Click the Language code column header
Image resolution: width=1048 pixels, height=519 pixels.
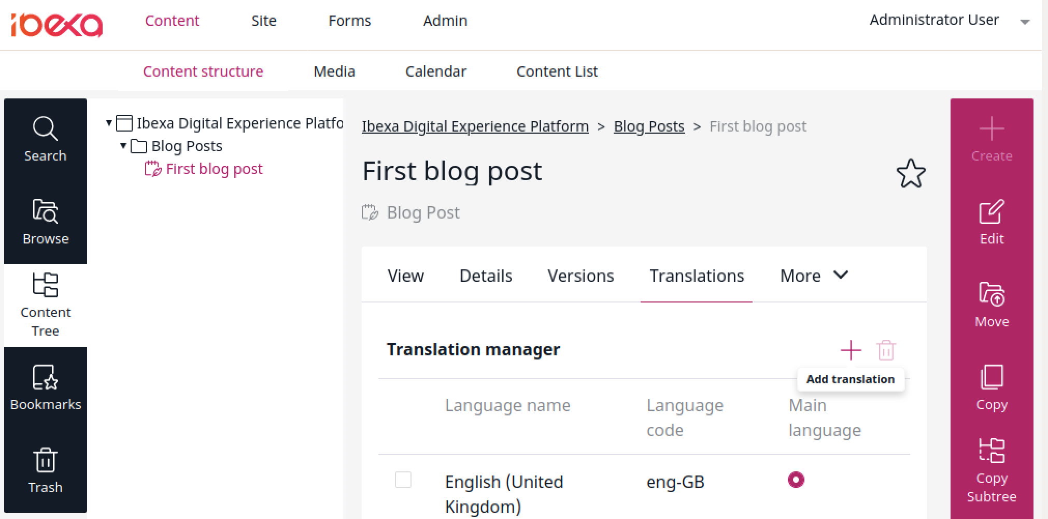point(685,417)
